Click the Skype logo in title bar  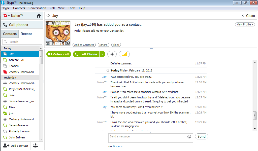3,3
